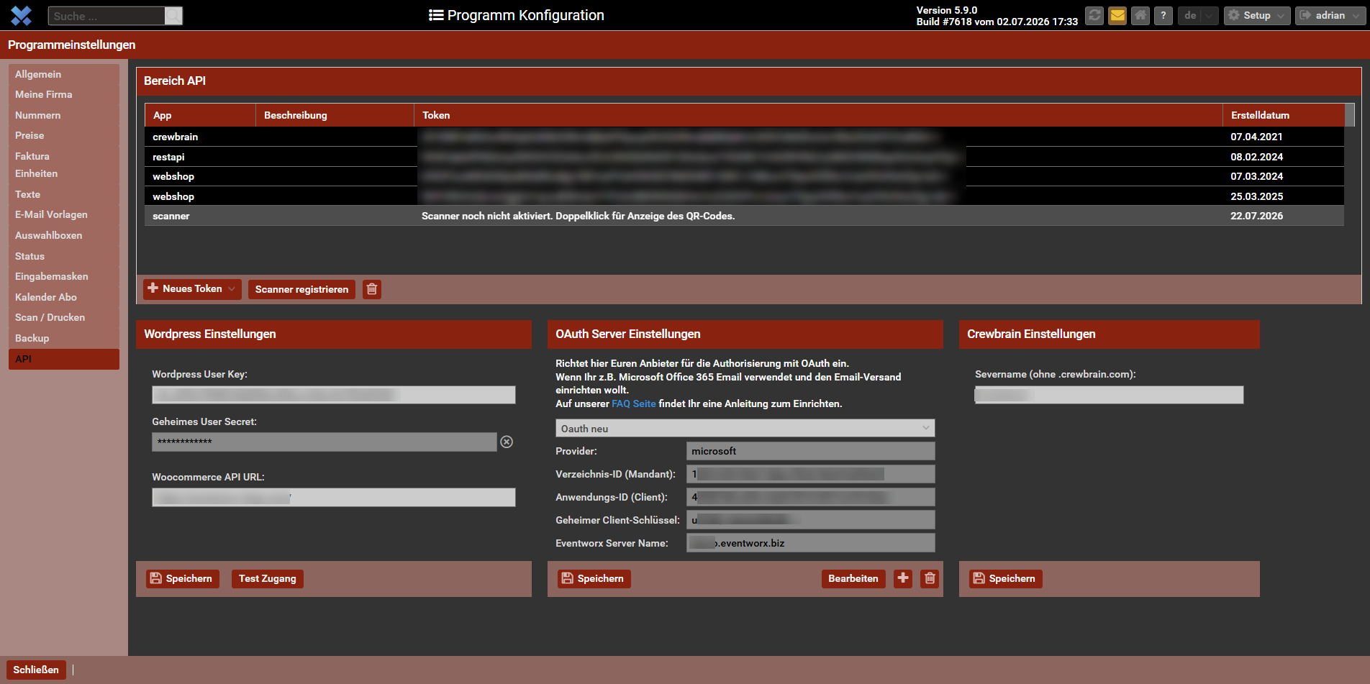This screenshot has height=684, width=1370.
Task: Delete OAuth entry with trash icon
Action: click(x=930, y=578)
